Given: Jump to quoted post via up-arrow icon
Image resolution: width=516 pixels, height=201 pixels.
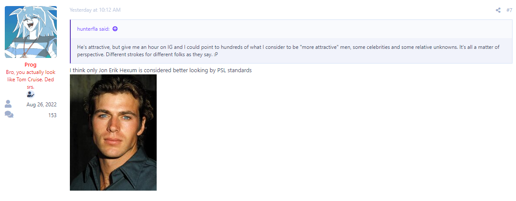Looking at the screenshot, I should click(x=115, y=29).
